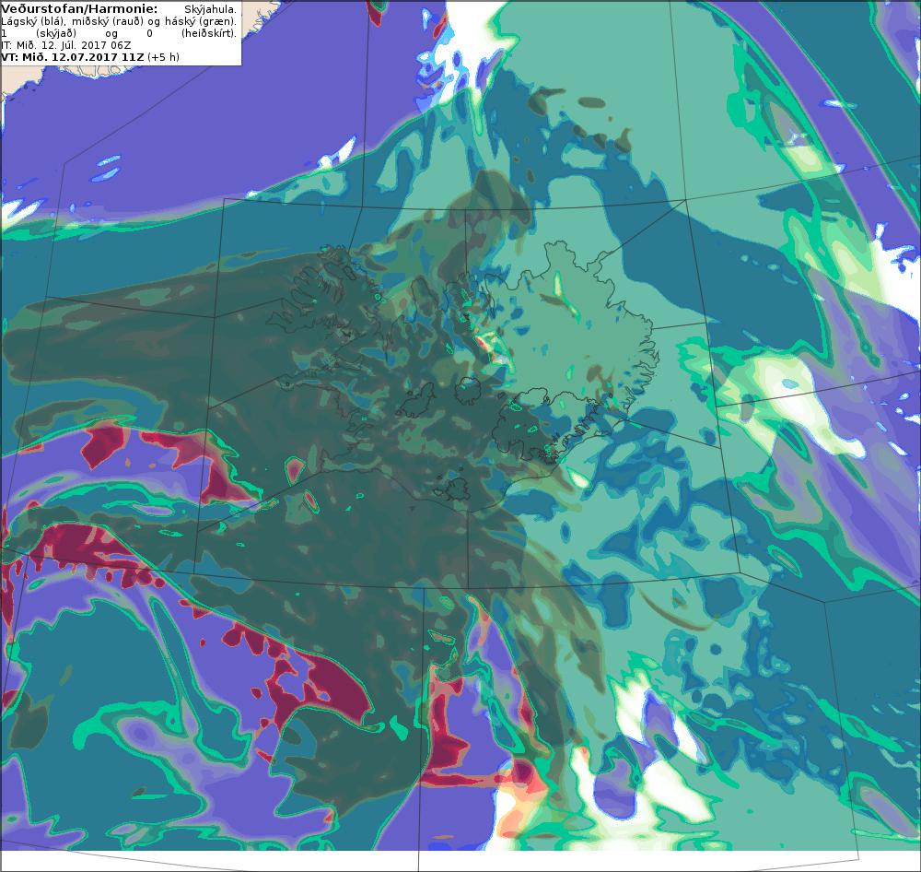Click the "(+5 h)" forecast offset text
The height and width of the screenshot is (872, 921).
pos(163,57)
